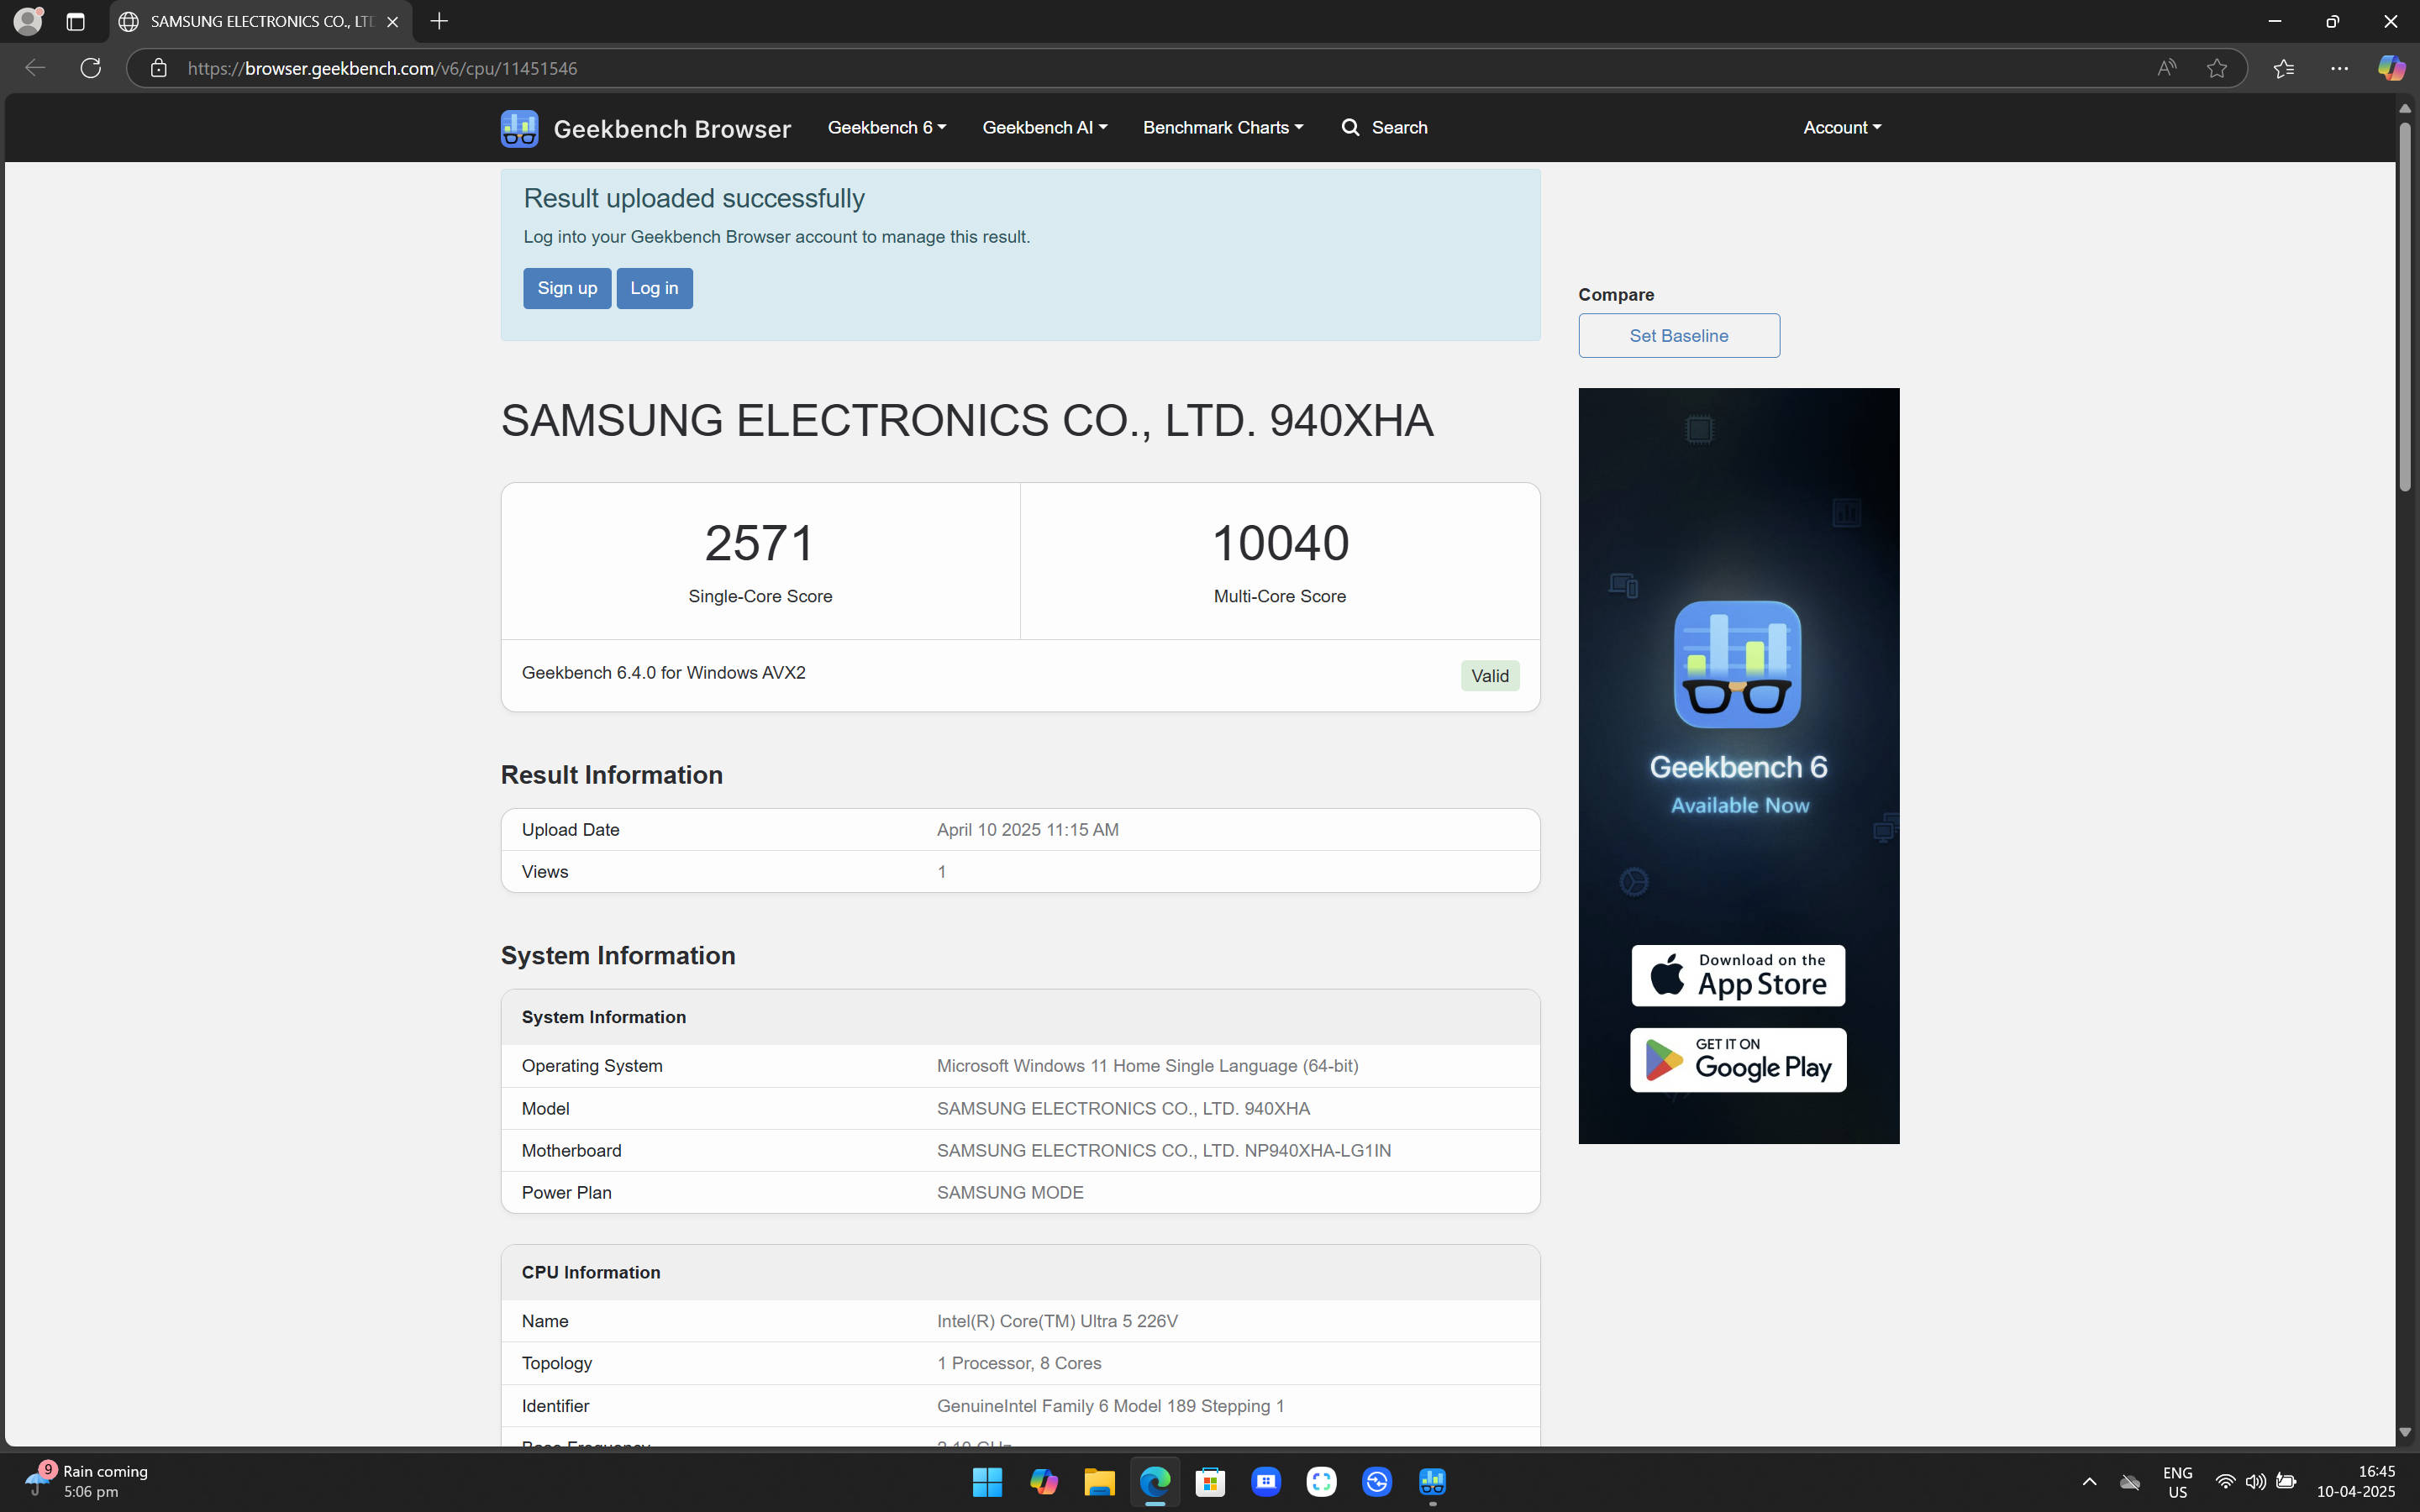Click Download on the App Store badge
Image resolution: width=2420 pixels, height=1512 pixels.
tap(1738, 975)
